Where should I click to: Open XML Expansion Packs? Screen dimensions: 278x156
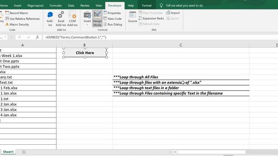point(151,18)
